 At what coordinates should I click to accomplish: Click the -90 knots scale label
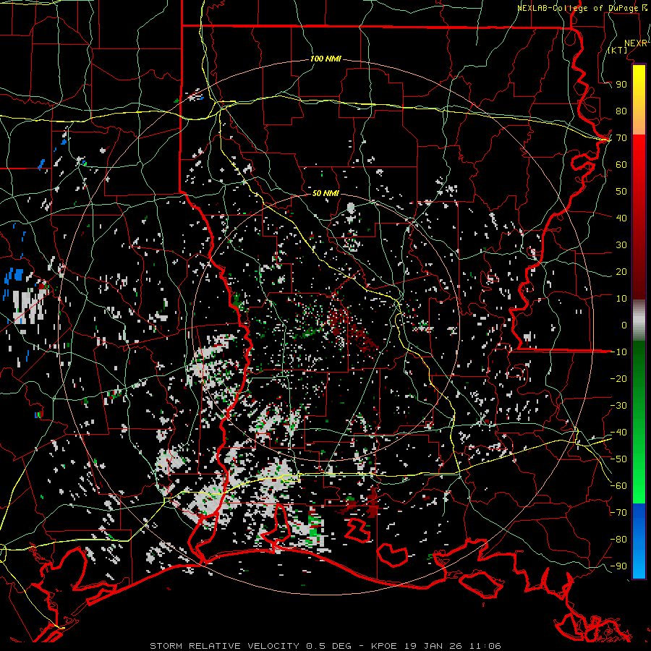tap(618, 566)
